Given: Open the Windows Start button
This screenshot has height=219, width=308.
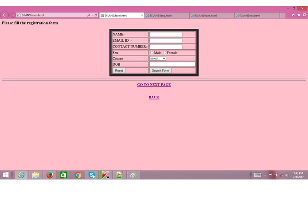Looking at the screenshot, I should [5, 175].
